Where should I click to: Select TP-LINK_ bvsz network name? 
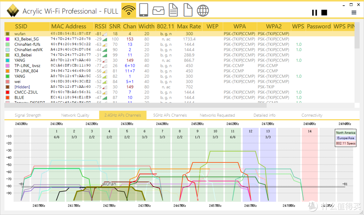pos(27,66)
